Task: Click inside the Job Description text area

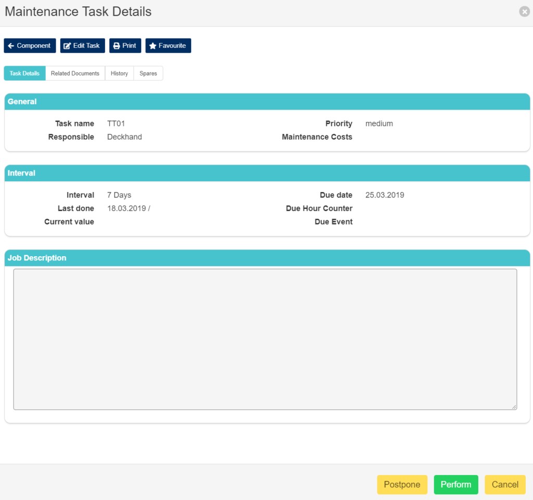Action: [x=265, y=339]
